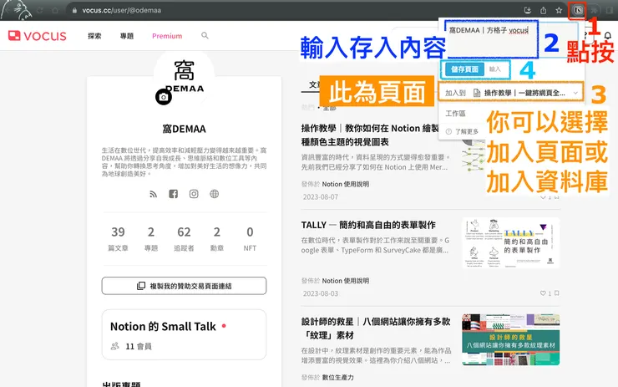Click the browser side panel icon
The height and width of the screenshot is (387, 618).
point(610,10)
